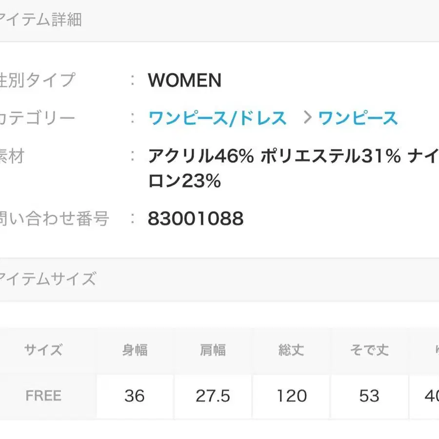Click the WOMEN gender type value

(184, 80)
